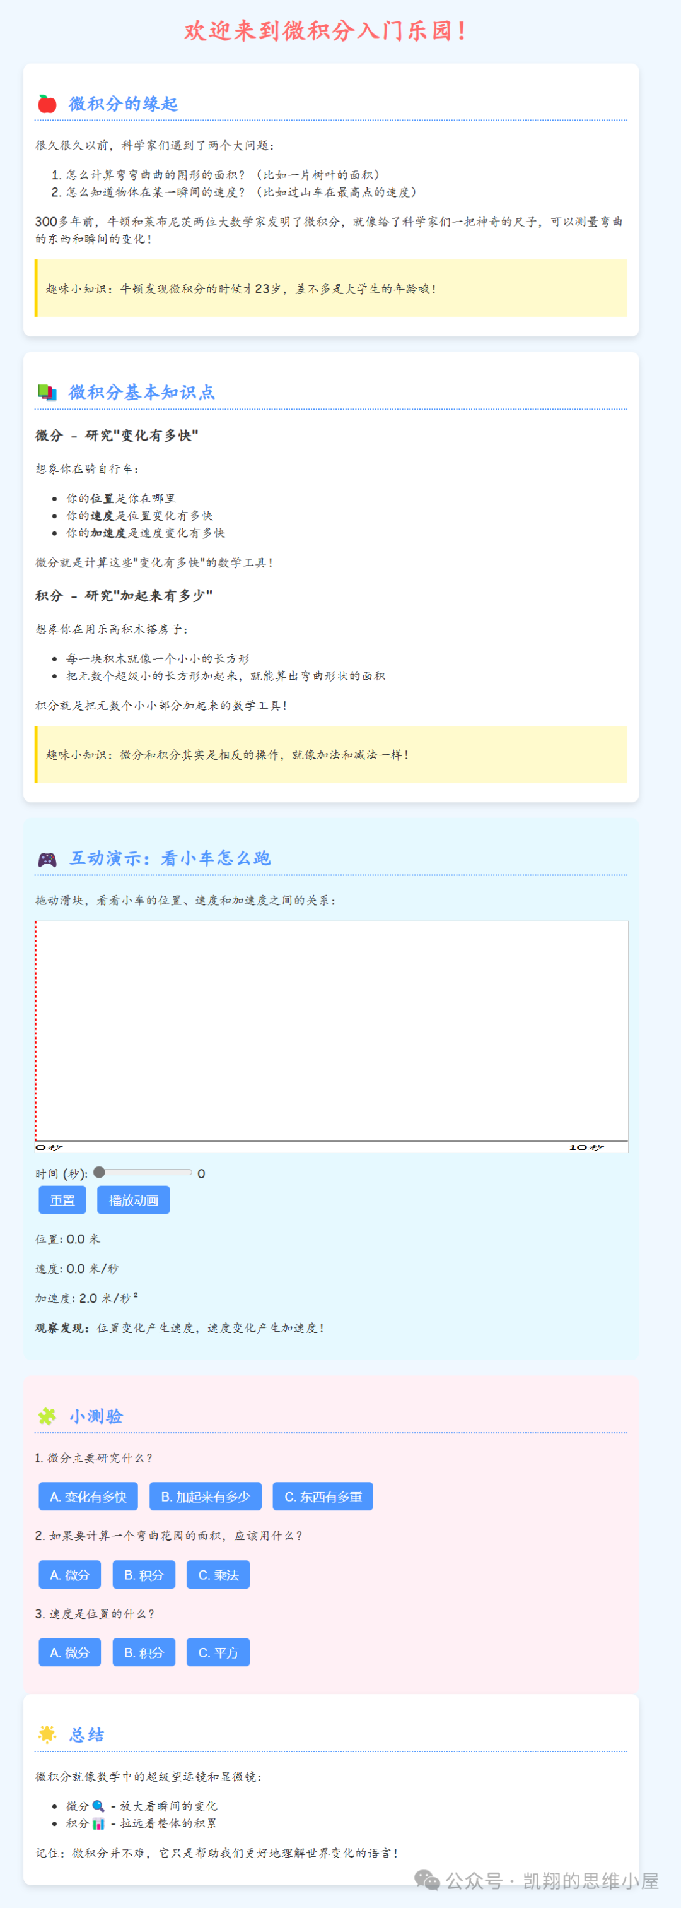Image resolution: width=681 pixels, height=1908 pixels.
Task: Choose B. 积分 for question 2 about 弯曲花园
Action: pyautogui.click(x=144, y=1575)
